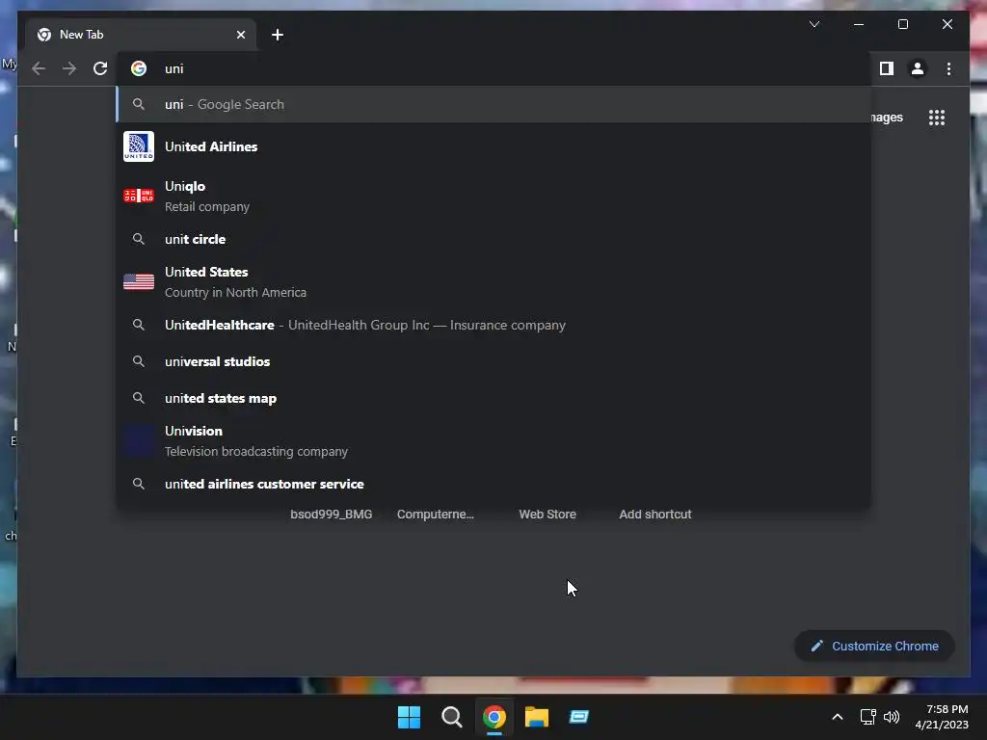Select 'united airlines customer service' suggestion
Image resolution: width=987 pixels, height=740 pixels.
point(493,484)
